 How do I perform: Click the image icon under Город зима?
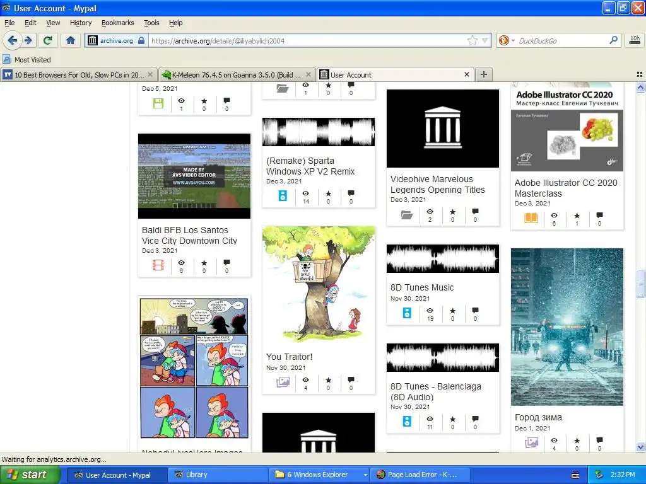click(531, 442)
